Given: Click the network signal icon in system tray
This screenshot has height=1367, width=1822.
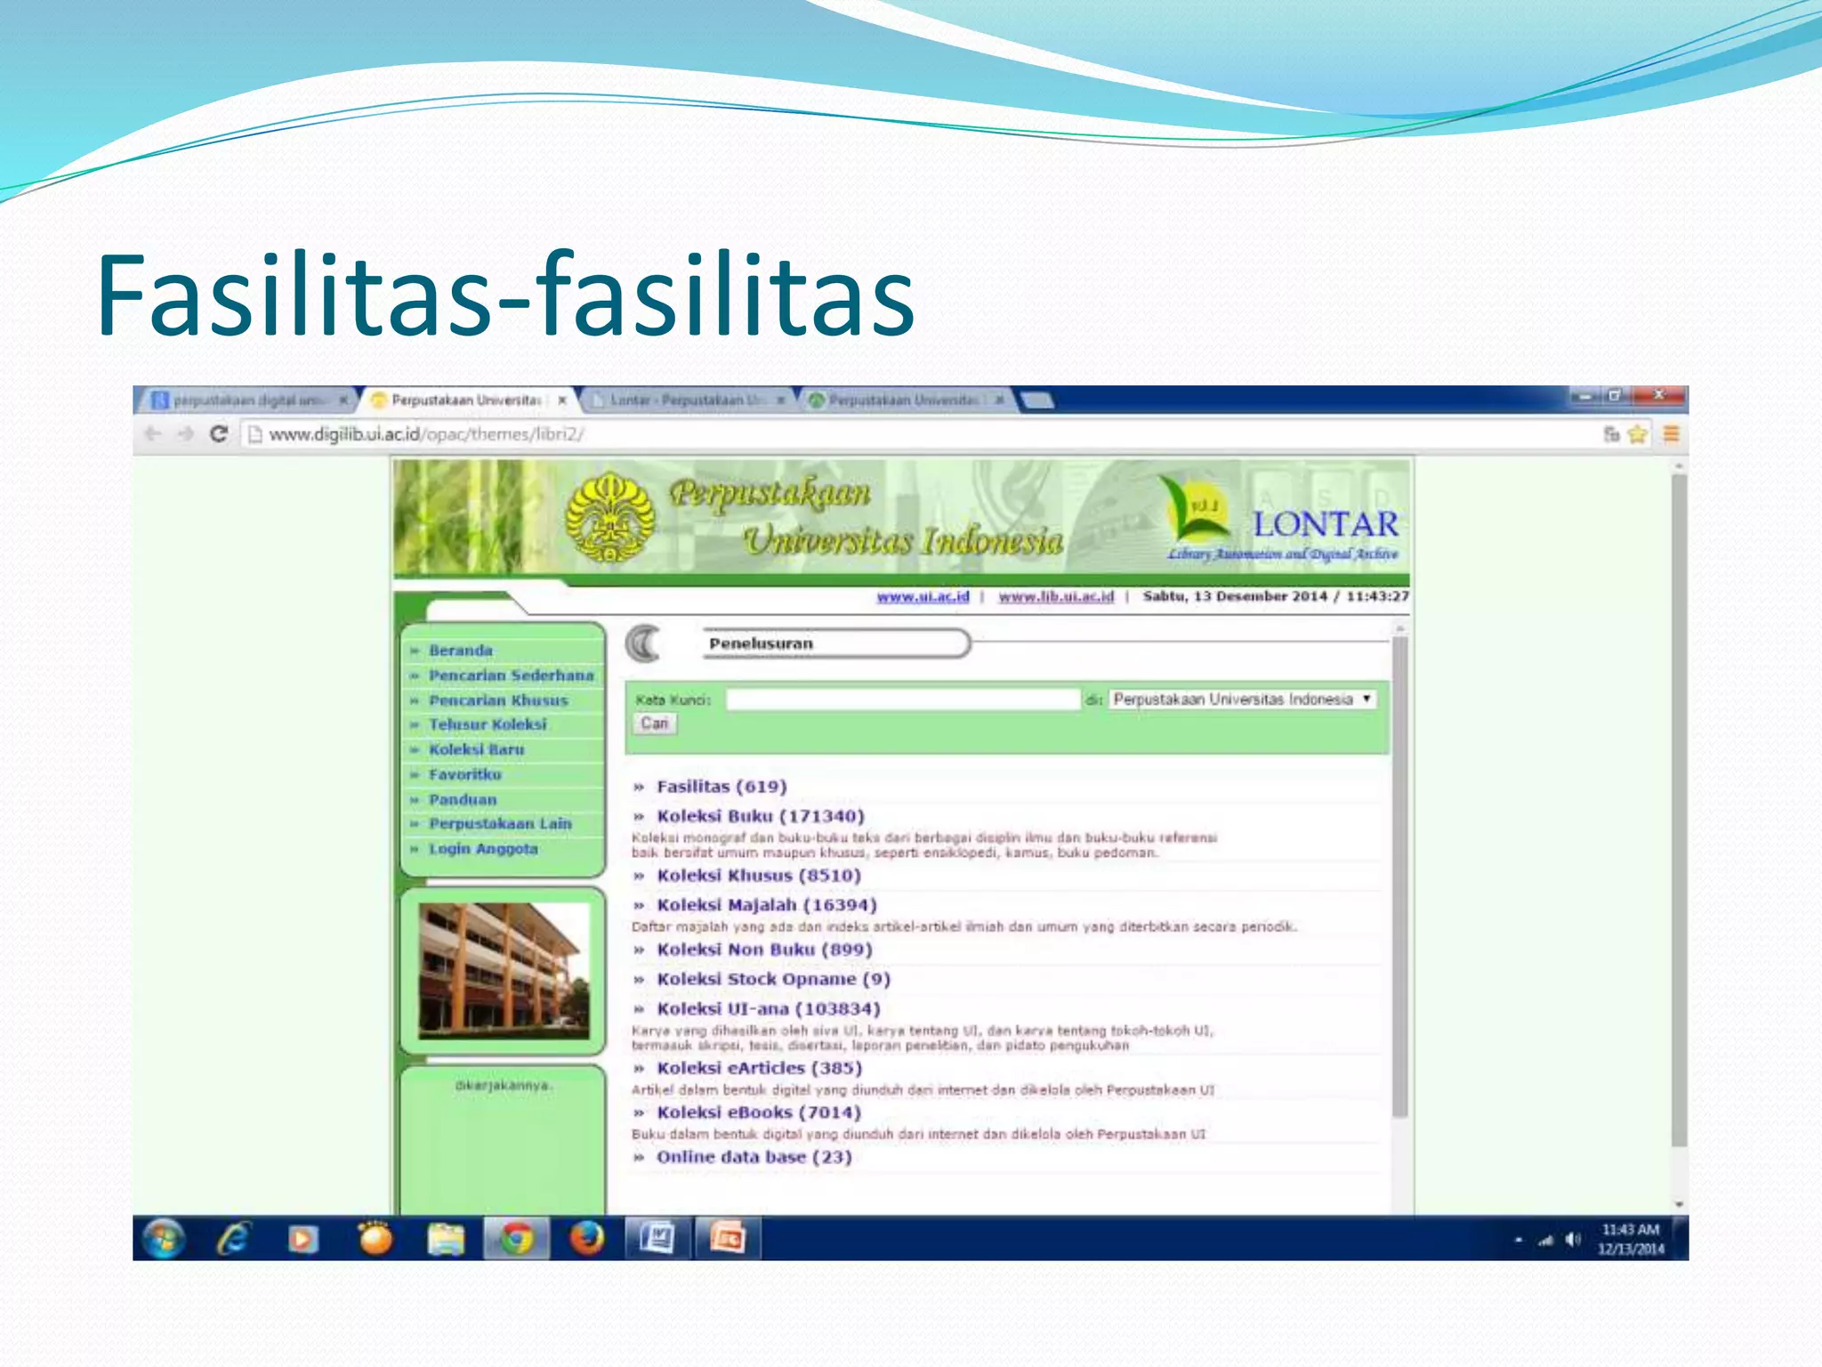Looking at the screenshot, I should [x=1547, y=1240].
